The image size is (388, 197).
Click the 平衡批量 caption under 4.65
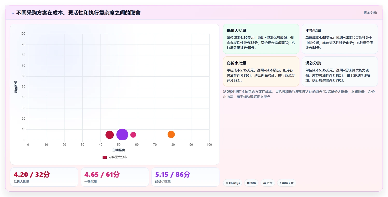(91, 181)
